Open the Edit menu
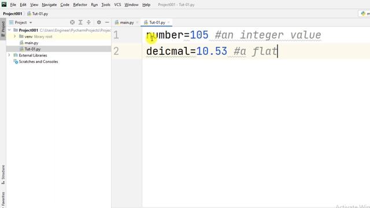 tap(23, 5)
